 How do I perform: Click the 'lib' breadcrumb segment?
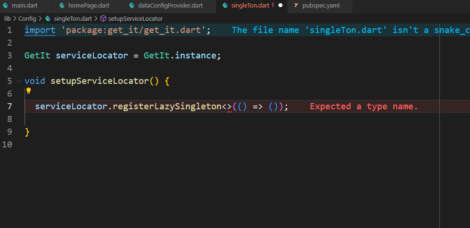pyautogui.click(x=8, y=18)
